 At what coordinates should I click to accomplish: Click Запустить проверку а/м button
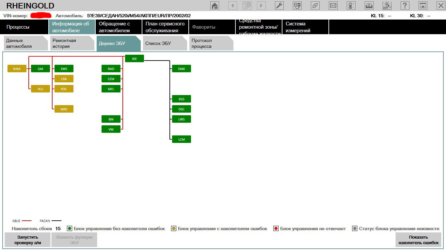tap(28, 240)
